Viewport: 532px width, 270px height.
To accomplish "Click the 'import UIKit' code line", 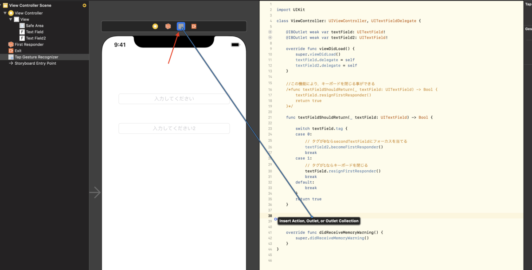I will 291,10.
